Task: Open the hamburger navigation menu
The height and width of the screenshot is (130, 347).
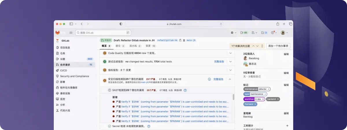Action: [71, 33]
